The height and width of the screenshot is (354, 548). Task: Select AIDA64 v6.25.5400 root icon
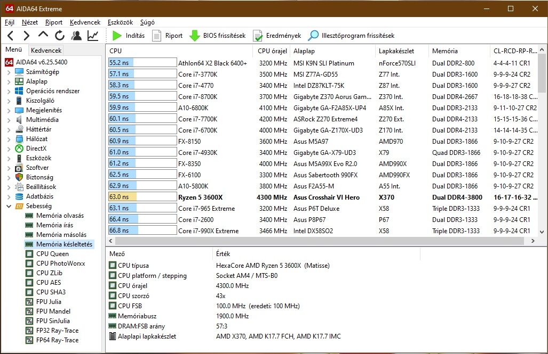pos(9,62)
